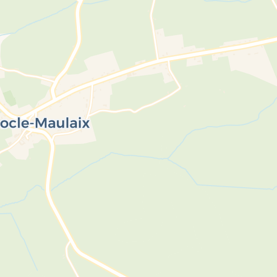
Task: Click where the western lane meets the winding north road
Action: (55, 82)
